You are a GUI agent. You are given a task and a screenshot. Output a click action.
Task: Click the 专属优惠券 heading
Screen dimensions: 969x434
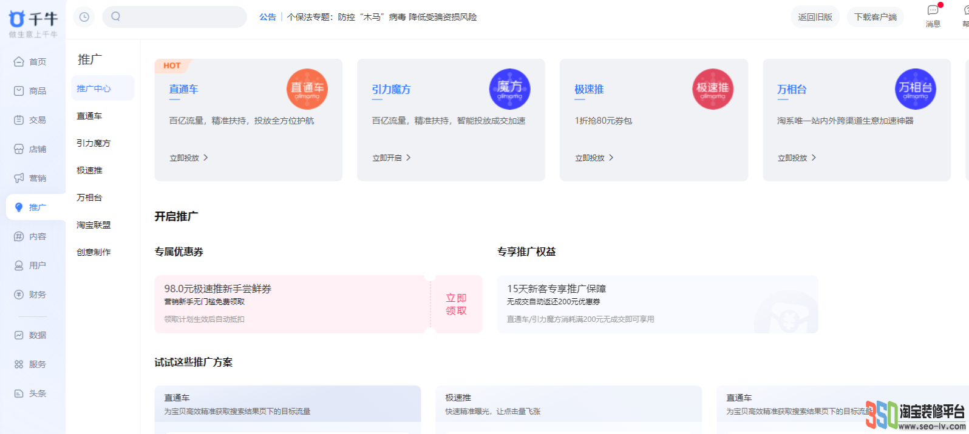[179, 252]
